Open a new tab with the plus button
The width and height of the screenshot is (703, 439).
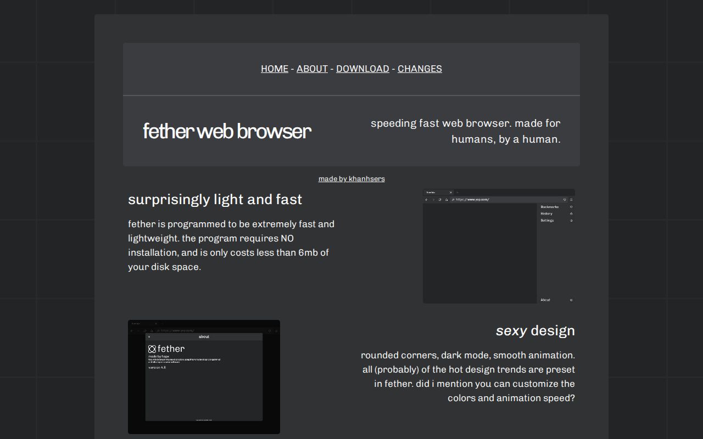point(457,192)
